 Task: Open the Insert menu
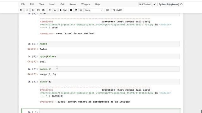(52, 4)
